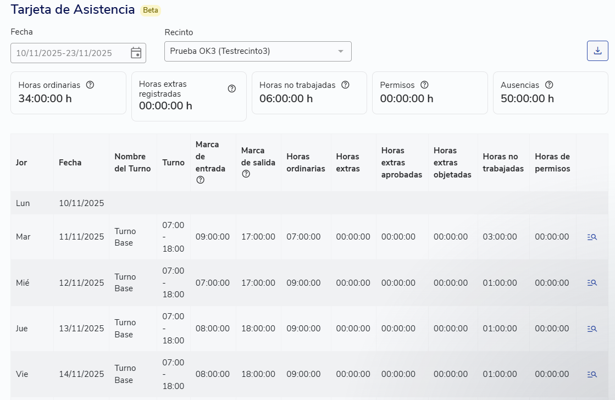Expand the Recinto dropdown arrow
Screen dimensions: 615x400
(x=340, y=52)
